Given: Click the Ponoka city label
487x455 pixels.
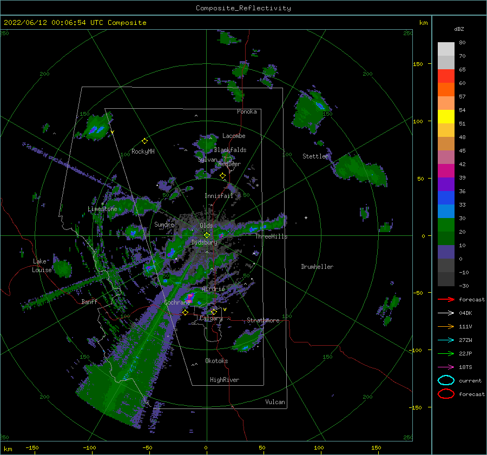Looking at the screenshot, I should click(247, 111).
